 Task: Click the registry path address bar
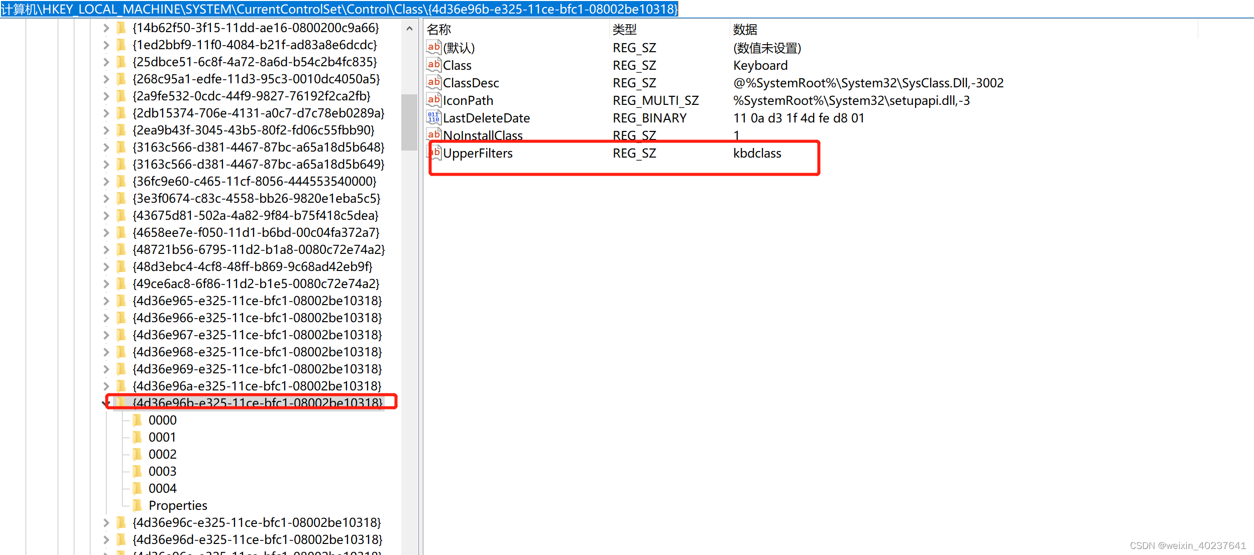[339, 9]
